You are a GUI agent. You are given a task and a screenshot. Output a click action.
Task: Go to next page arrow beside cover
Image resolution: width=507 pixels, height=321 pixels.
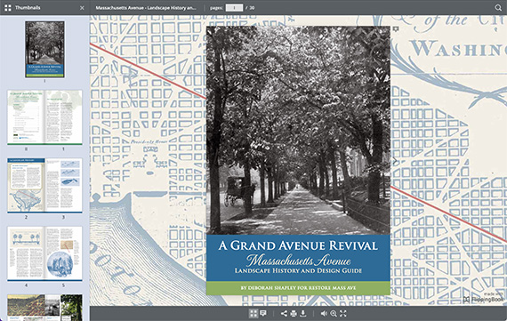point(395,161)
